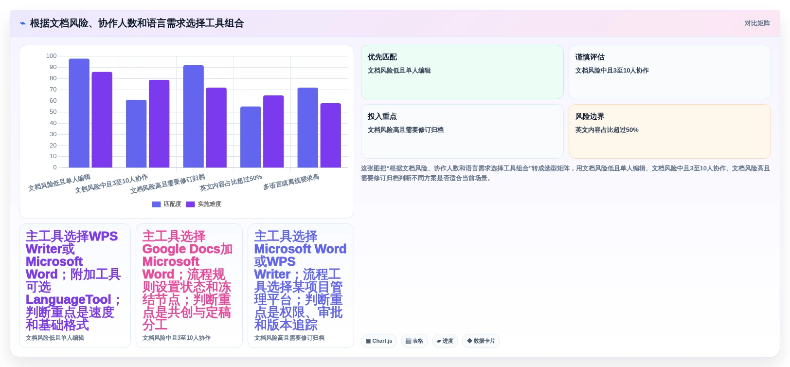Click the description paragraph starting 这张图把

click(565, 173)
